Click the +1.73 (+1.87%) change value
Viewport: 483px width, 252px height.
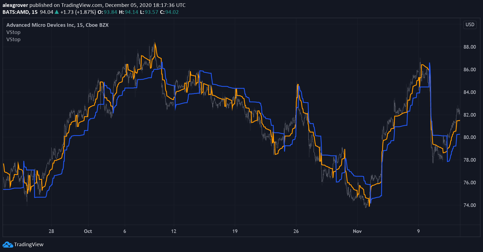click(x=78, y=12)
